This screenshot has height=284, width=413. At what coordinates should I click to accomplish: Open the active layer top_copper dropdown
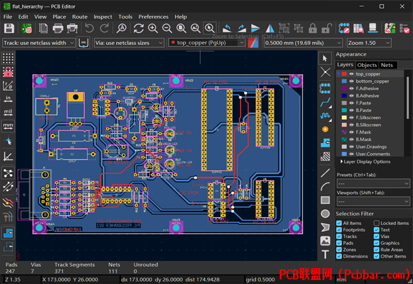pyautogui.click(x=207, y=42)
